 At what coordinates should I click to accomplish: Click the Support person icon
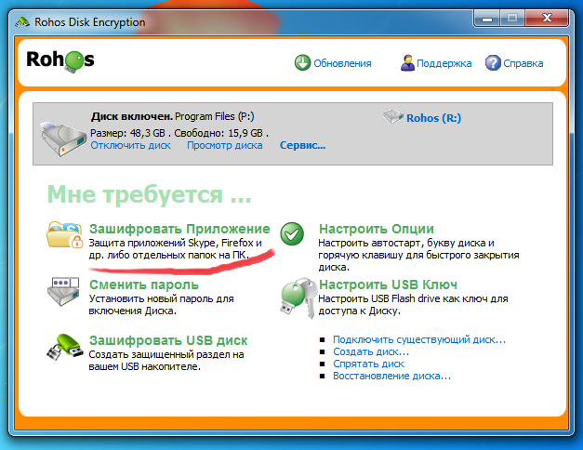click(407, 62)
